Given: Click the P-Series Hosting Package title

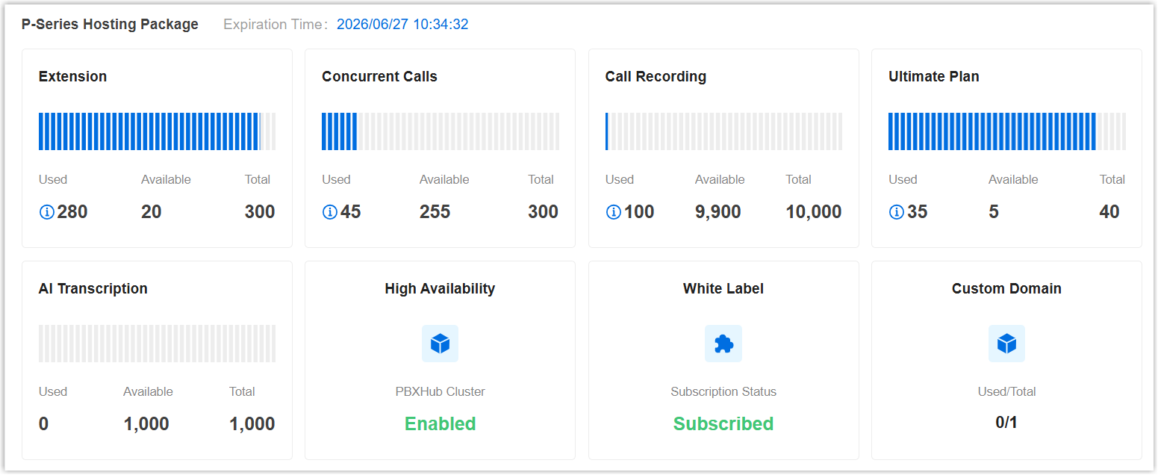Looking at the screenshot, I should pyautogui.click(x=110, y=24).
